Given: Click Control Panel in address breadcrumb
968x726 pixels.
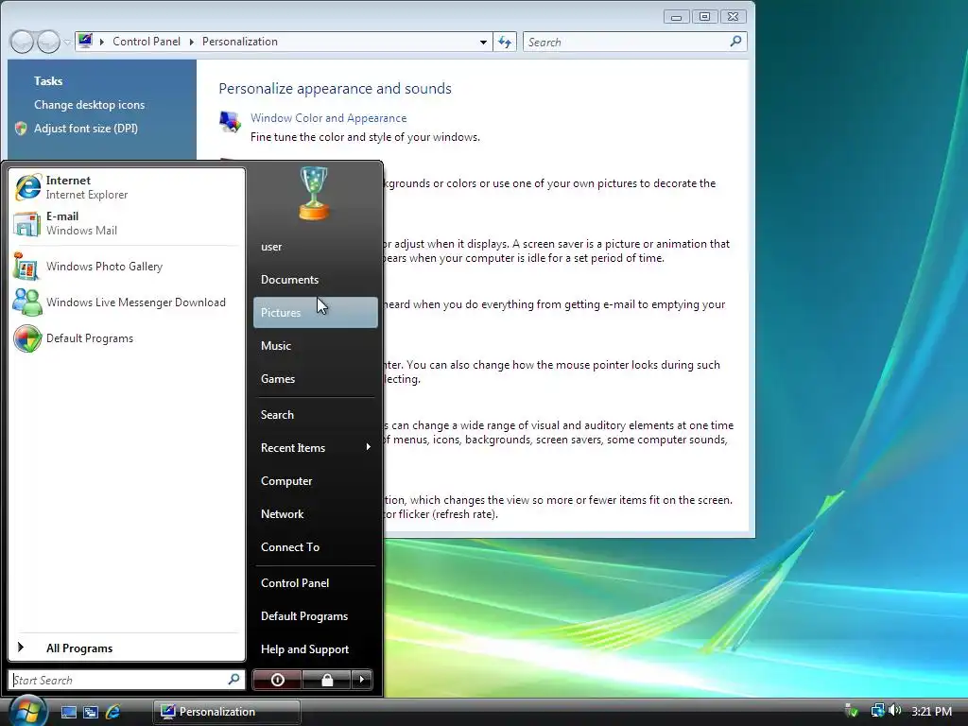Looking at the screenshot, I should coord(147,42).
